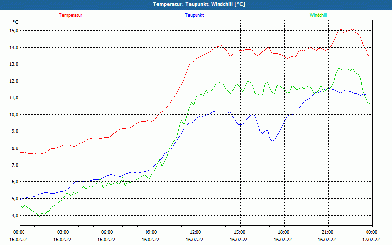This screenshot has width=392, height=245.
Task: Click the 9,0 y-axis value
Action: click(15, 131)
